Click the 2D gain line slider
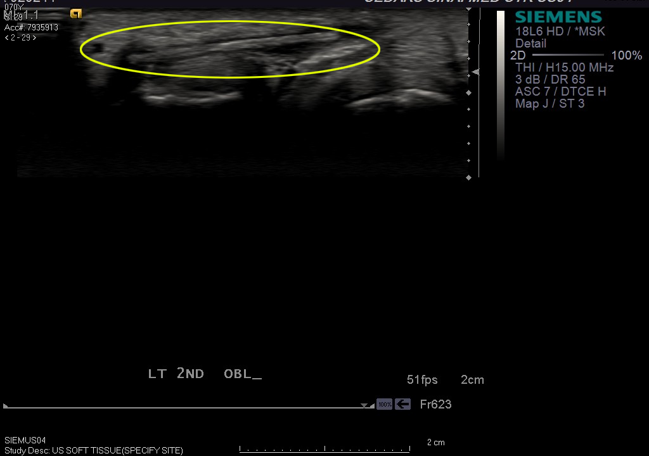 [568, 54]
